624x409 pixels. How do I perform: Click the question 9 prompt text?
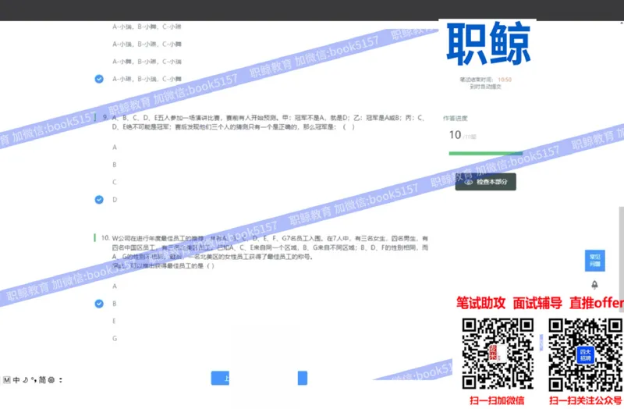268,123
